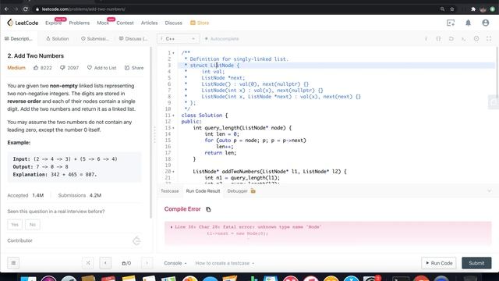Toggle the Autocomplete option

tap(221, 38)
